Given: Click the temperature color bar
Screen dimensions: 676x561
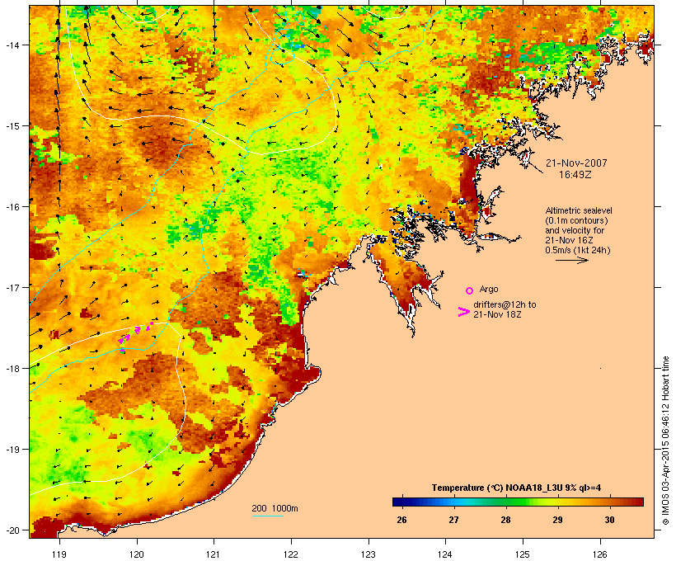Looking at the screenshot, I should click(518, 502).
